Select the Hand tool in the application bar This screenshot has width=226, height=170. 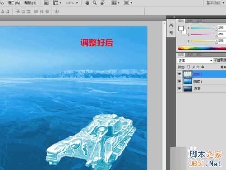coord(87,3)
